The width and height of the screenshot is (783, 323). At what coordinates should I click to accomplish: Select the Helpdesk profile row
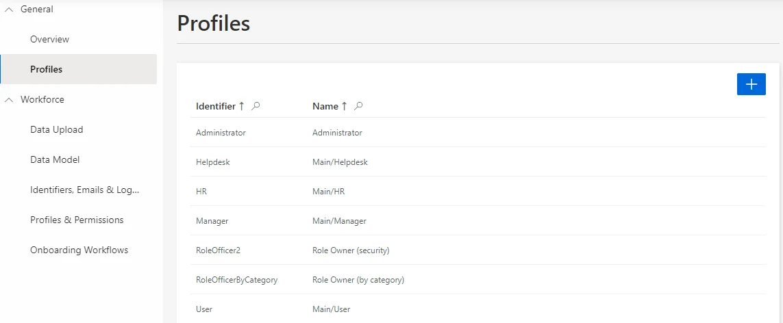[212, 162]
